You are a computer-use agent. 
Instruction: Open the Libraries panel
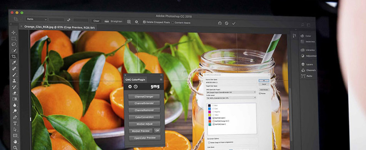click(308, 50)
